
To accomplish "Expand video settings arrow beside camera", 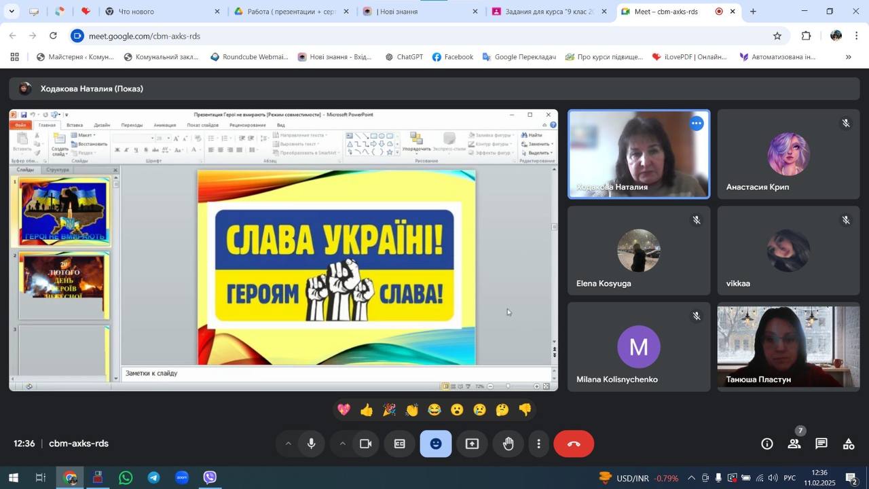I will (x=342, y=443).
